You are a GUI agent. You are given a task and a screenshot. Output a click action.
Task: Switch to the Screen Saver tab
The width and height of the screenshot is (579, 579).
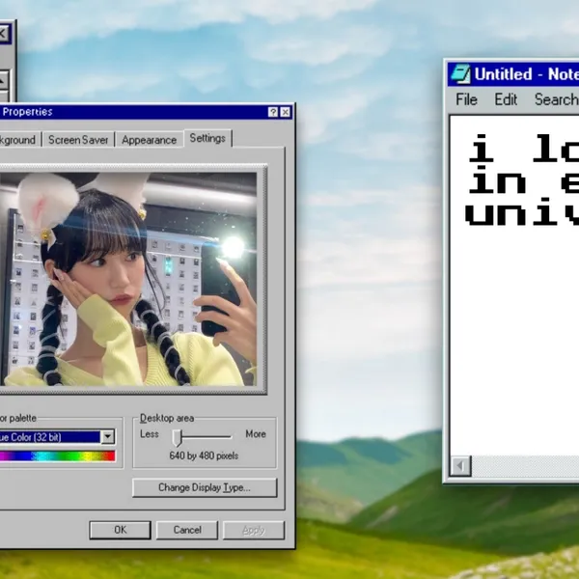[x=78, y=140]
